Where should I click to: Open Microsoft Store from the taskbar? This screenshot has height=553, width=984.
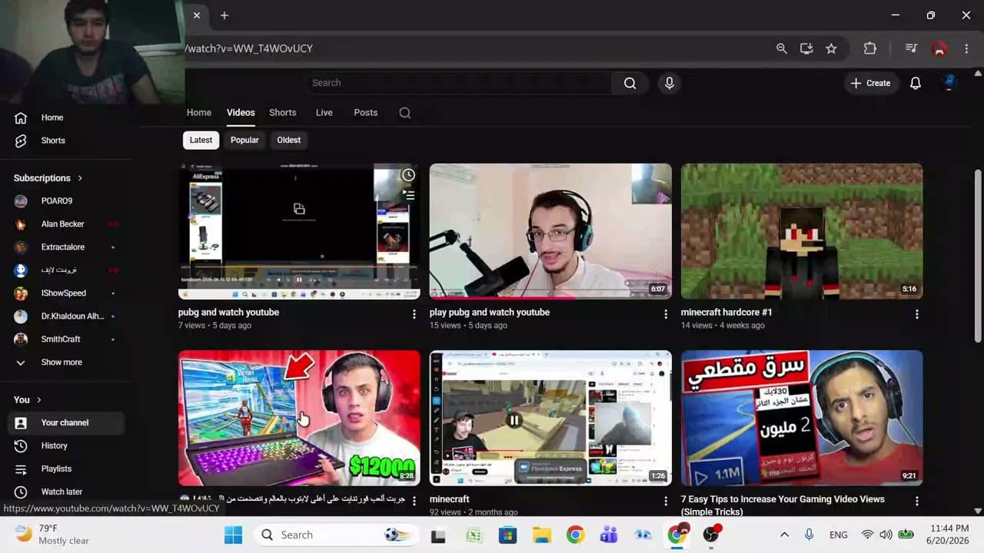(507, 535)
